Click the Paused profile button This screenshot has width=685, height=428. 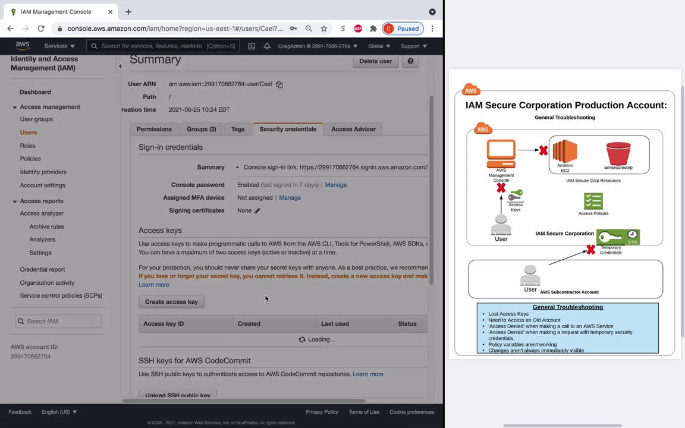(x=403, y=29)
